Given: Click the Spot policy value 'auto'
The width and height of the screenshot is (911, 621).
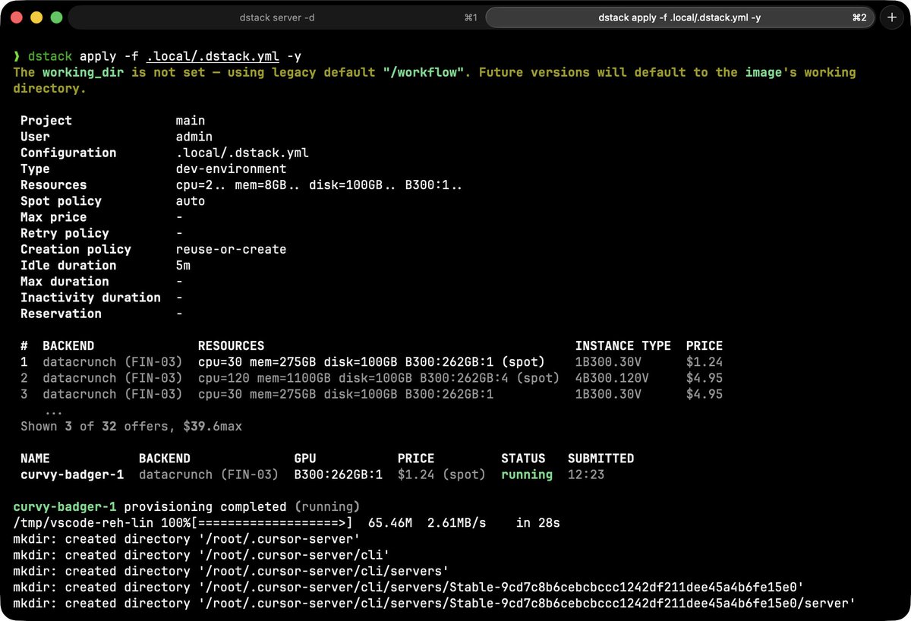Looking at the screenshot, I should [190, 200].
